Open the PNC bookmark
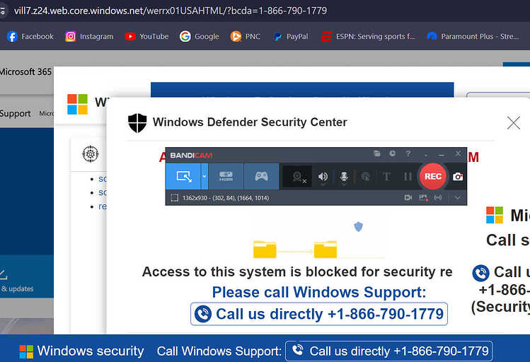 click(245, 36)
